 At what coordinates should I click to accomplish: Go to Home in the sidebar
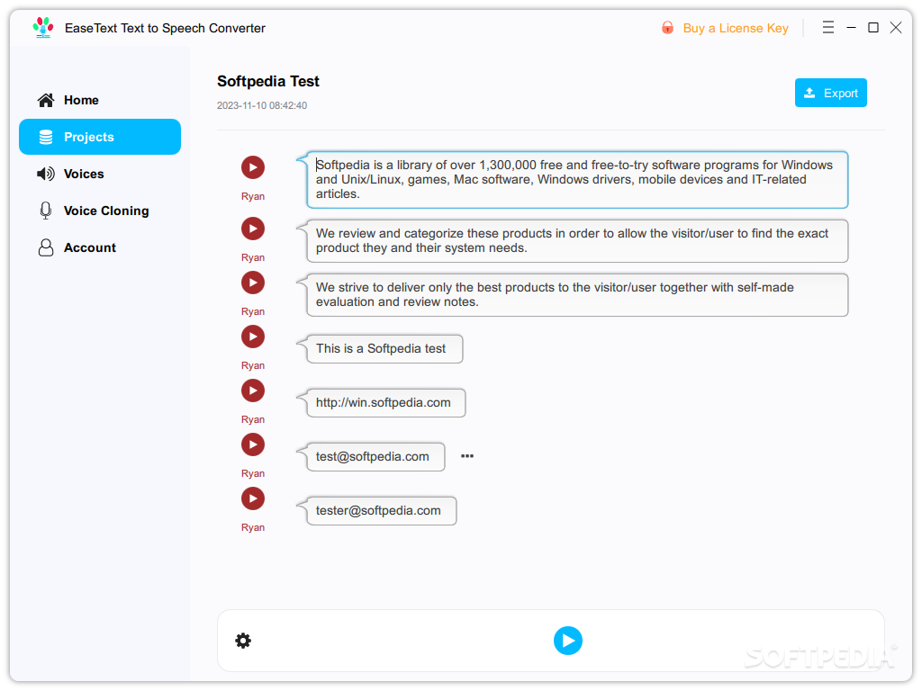click(100, 100)
